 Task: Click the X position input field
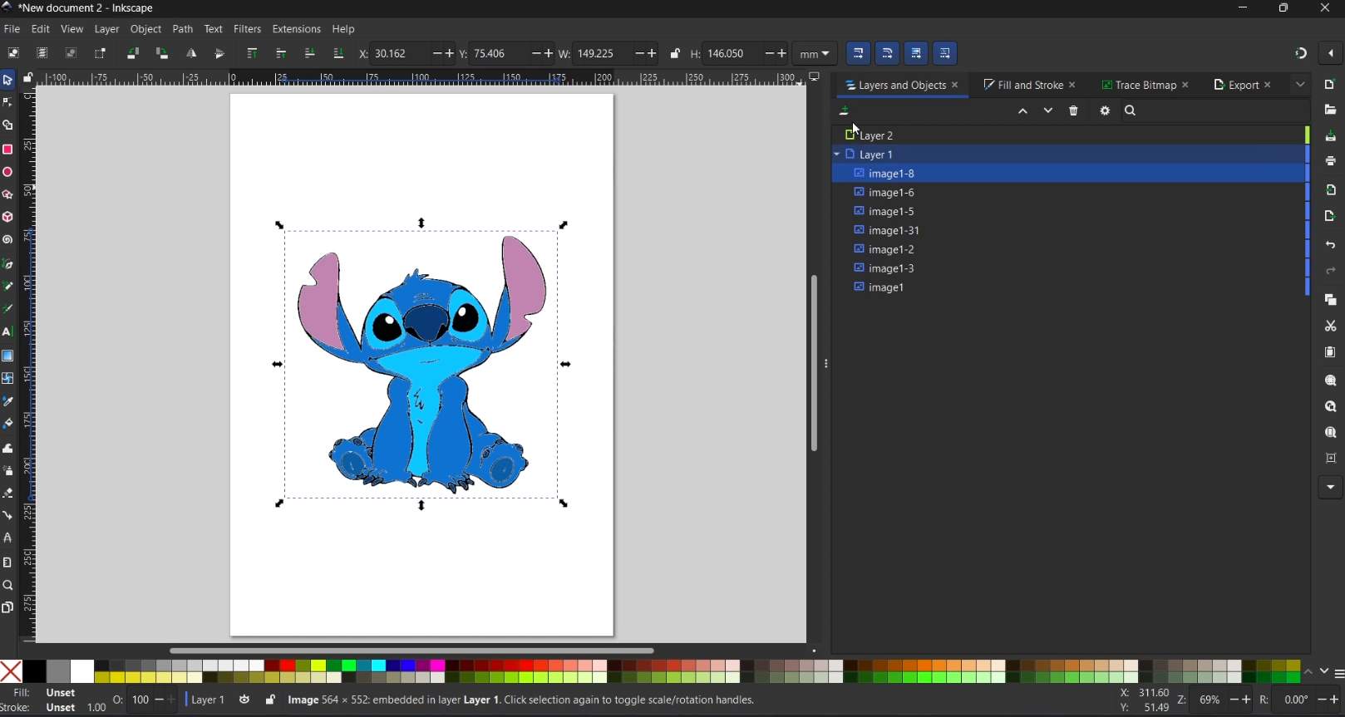399,54
